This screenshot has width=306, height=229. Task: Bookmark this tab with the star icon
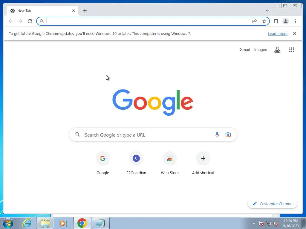click(x=264, y=21)
